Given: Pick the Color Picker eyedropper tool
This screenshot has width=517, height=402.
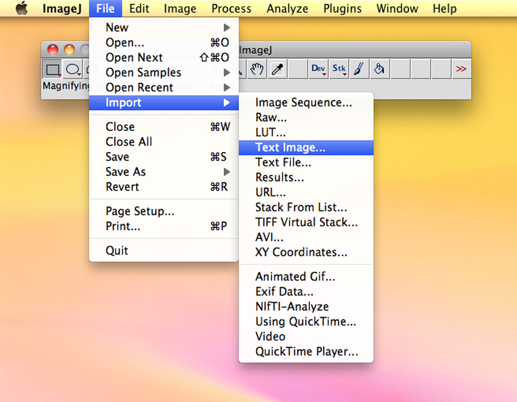Looking at the screenshot, I should (276, 69).
